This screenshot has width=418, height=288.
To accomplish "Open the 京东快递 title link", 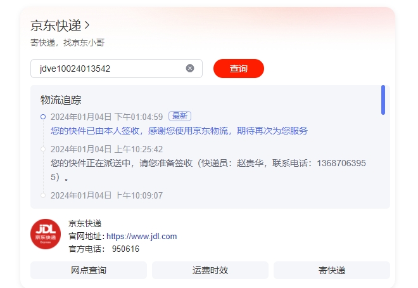I will (56, 25).
